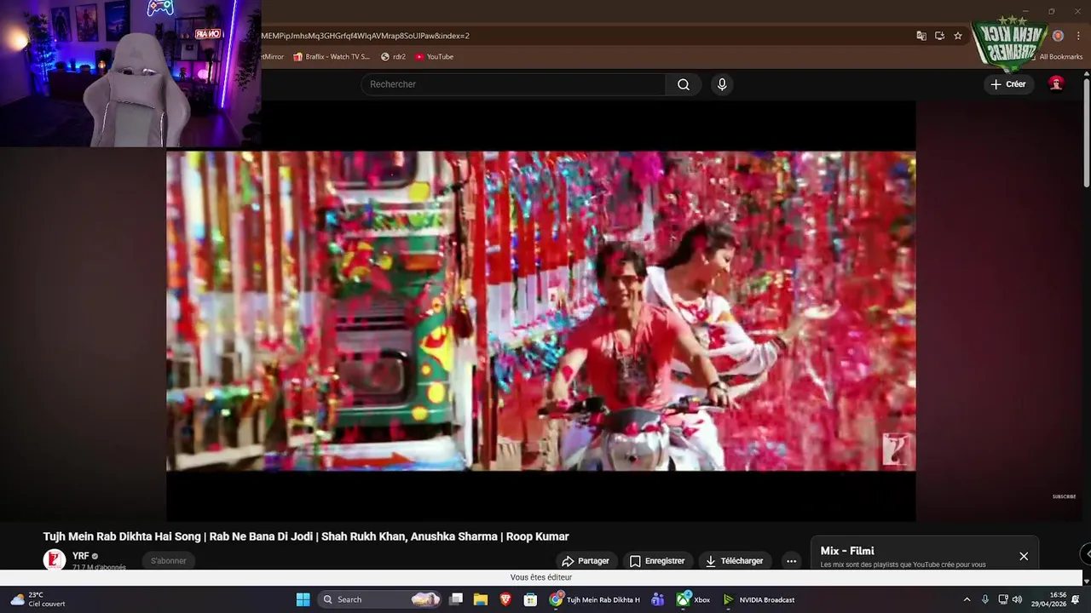Open Braflix - Watch TV bookmark

click(x=332, y=56)
